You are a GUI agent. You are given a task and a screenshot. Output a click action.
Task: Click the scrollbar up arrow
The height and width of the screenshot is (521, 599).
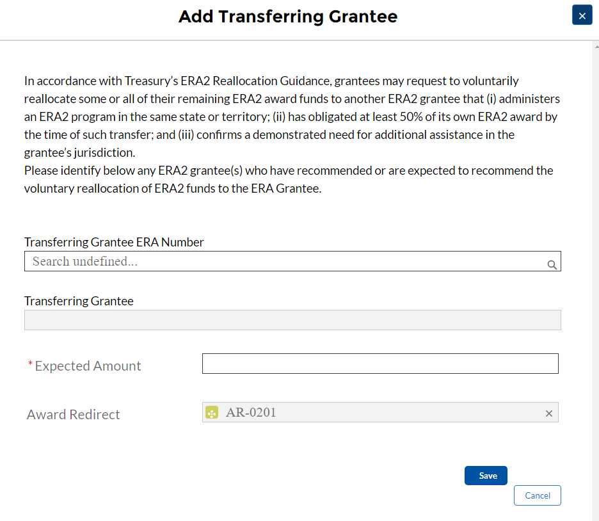(x=596, y=47)
